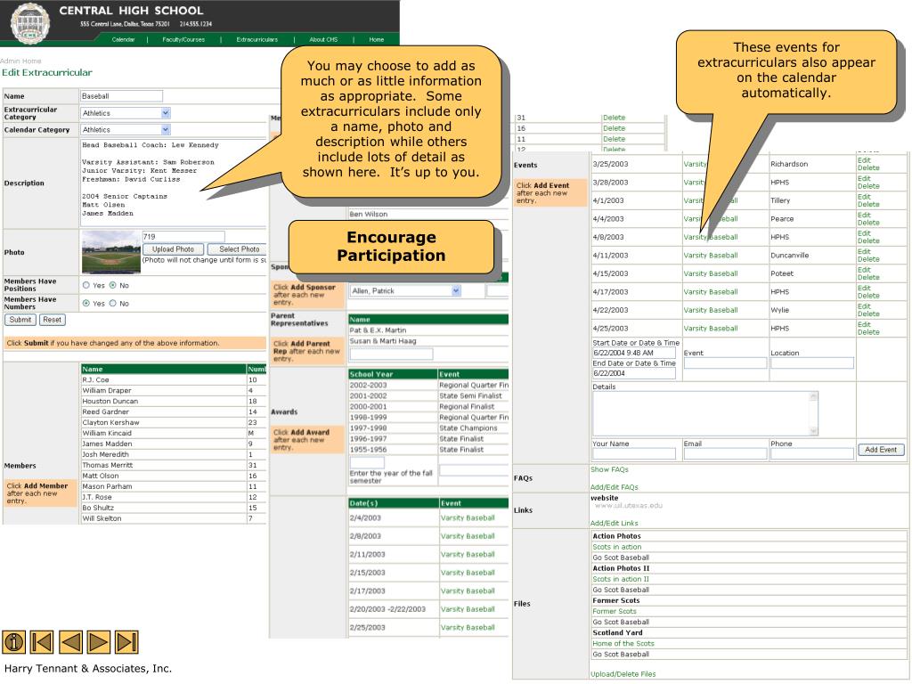Click Delete for the 4/15/2003 Poteet event
Viewport: 912px width, 684px height.
click(868, 278)
